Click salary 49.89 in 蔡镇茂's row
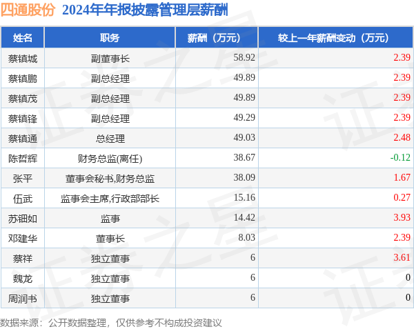The height and width of the screenshot is (329, 414). [244, 98]
